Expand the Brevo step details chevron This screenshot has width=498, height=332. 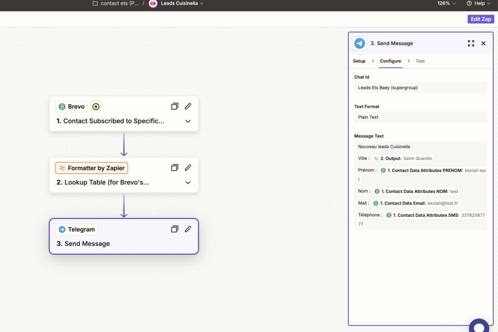tap(188, 121)
